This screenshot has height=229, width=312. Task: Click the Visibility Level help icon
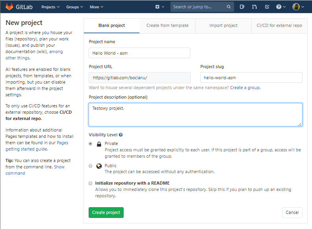pos(120,135)
